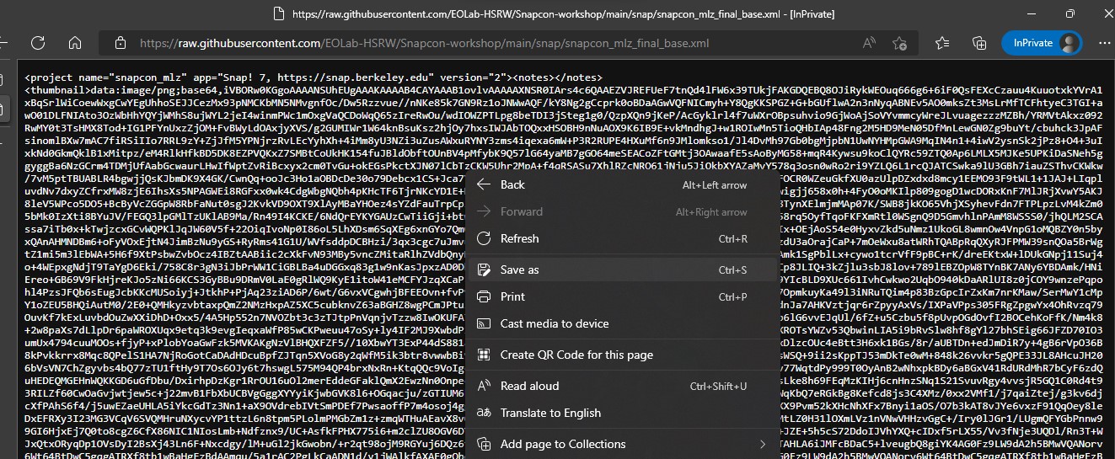
Task: Choose Create QR Code for this page
Action: pyautogui.click(x=576, y=355)
